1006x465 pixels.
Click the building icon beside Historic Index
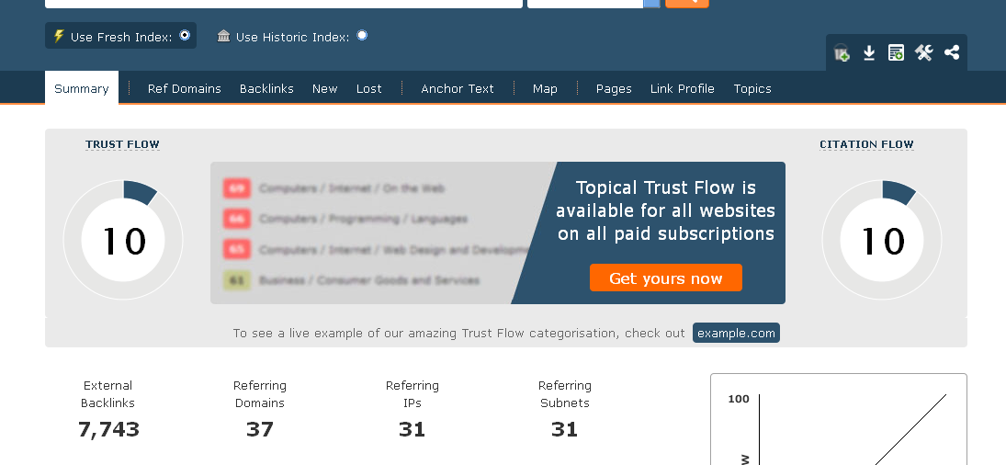(223, 36)
